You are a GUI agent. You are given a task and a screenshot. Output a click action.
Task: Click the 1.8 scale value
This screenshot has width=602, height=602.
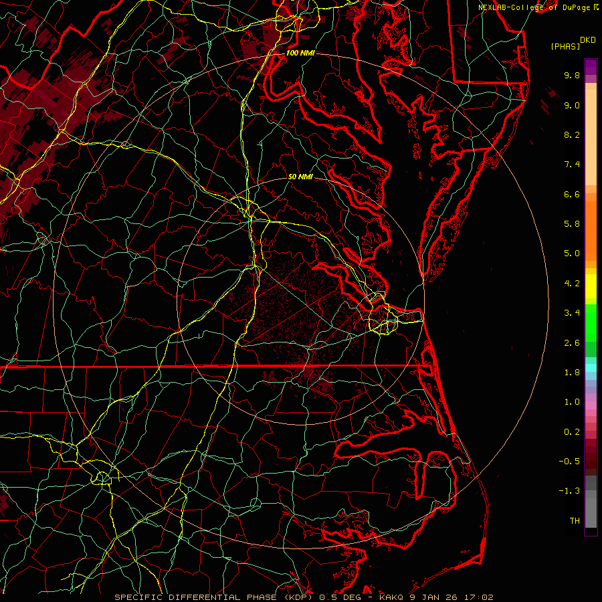[x=572, y=373]
